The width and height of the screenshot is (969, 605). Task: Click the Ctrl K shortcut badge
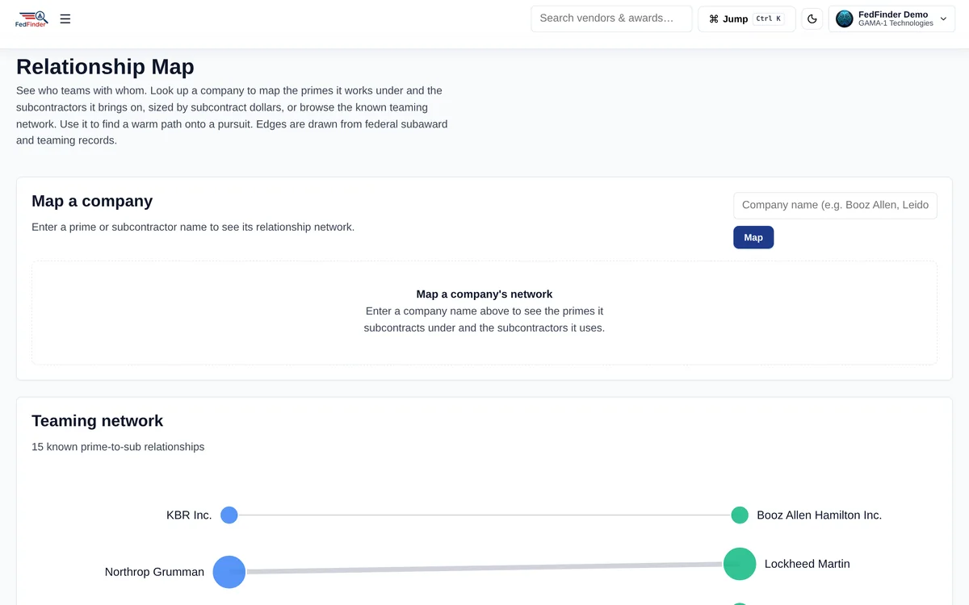[768, 19]
